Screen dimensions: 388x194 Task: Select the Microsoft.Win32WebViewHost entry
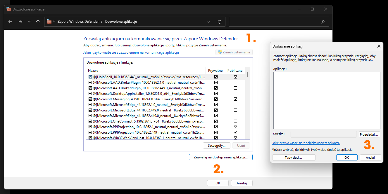(x=149, y=138)
